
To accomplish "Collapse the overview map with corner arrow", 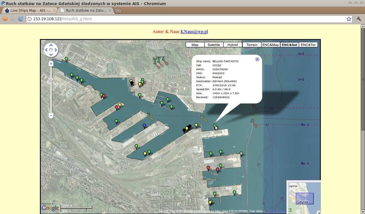I will point(319,212).
